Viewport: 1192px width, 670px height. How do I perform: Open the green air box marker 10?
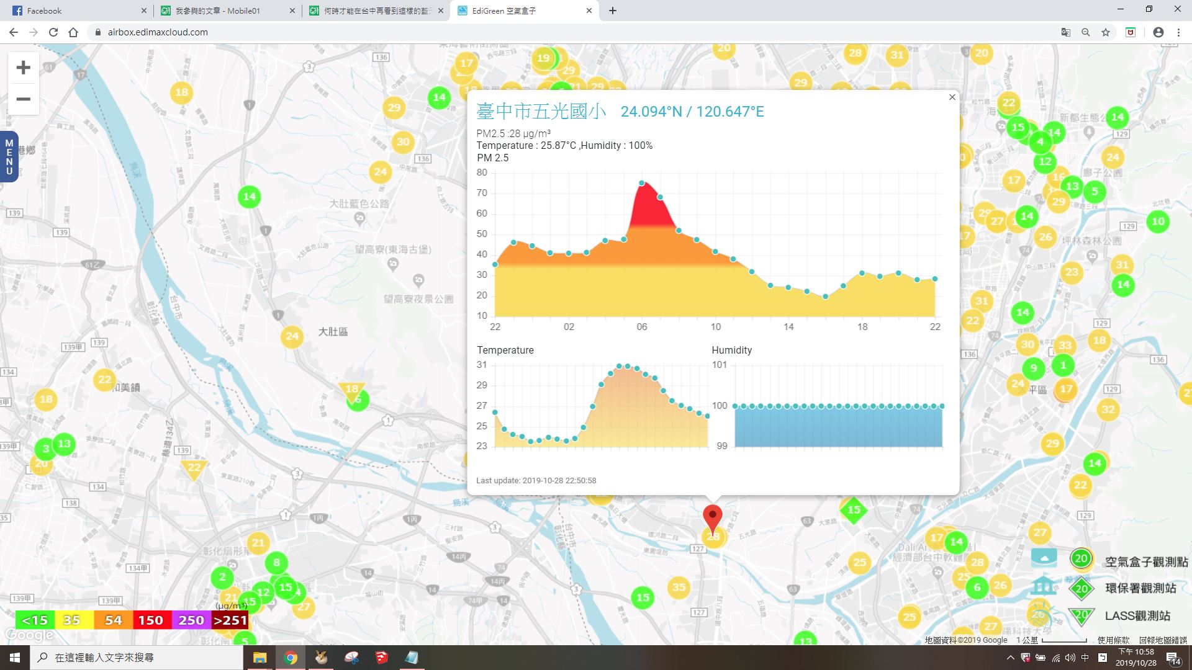(1158, 221)
